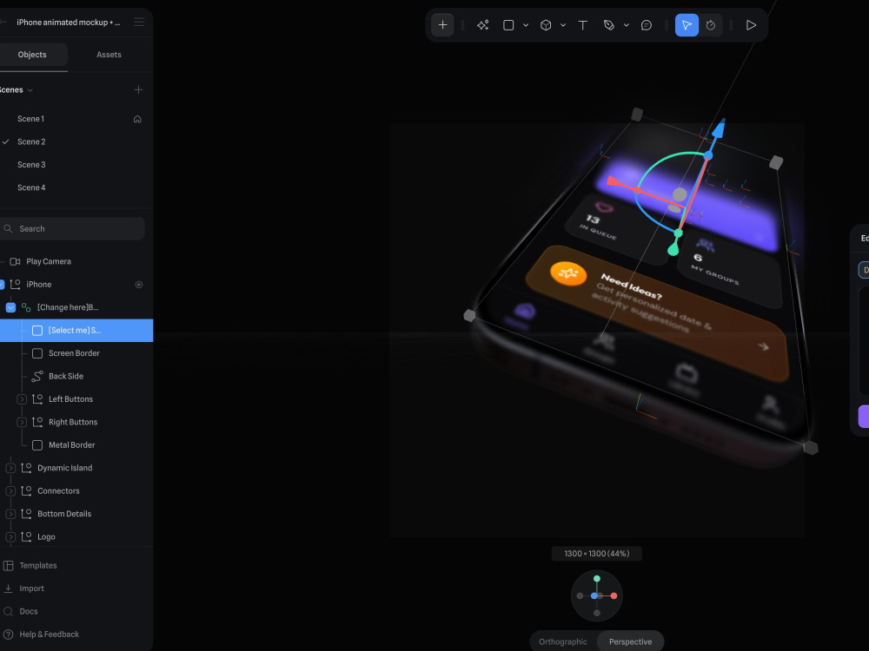The width and height of the screenshot is (869, 651).
Task: Open the comment tool
Action: [x=647, y=25]
